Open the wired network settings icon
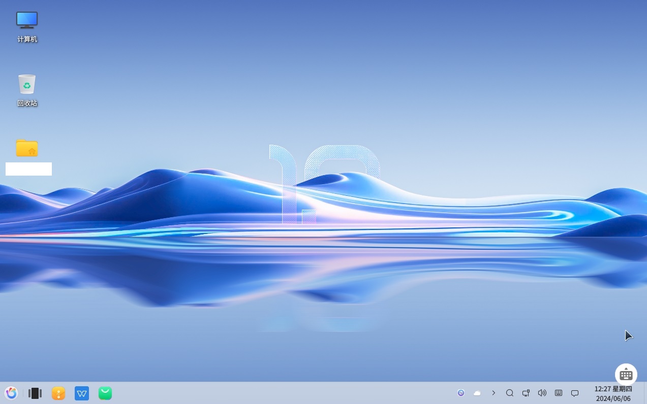Viewport: 647px width, 404px height. [x=526, y=393]
